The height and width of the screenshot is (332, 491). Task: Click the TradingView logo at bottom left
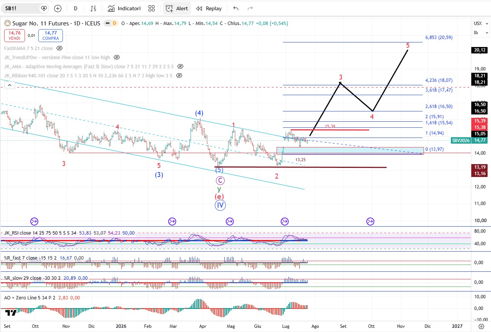pos(11,313)
